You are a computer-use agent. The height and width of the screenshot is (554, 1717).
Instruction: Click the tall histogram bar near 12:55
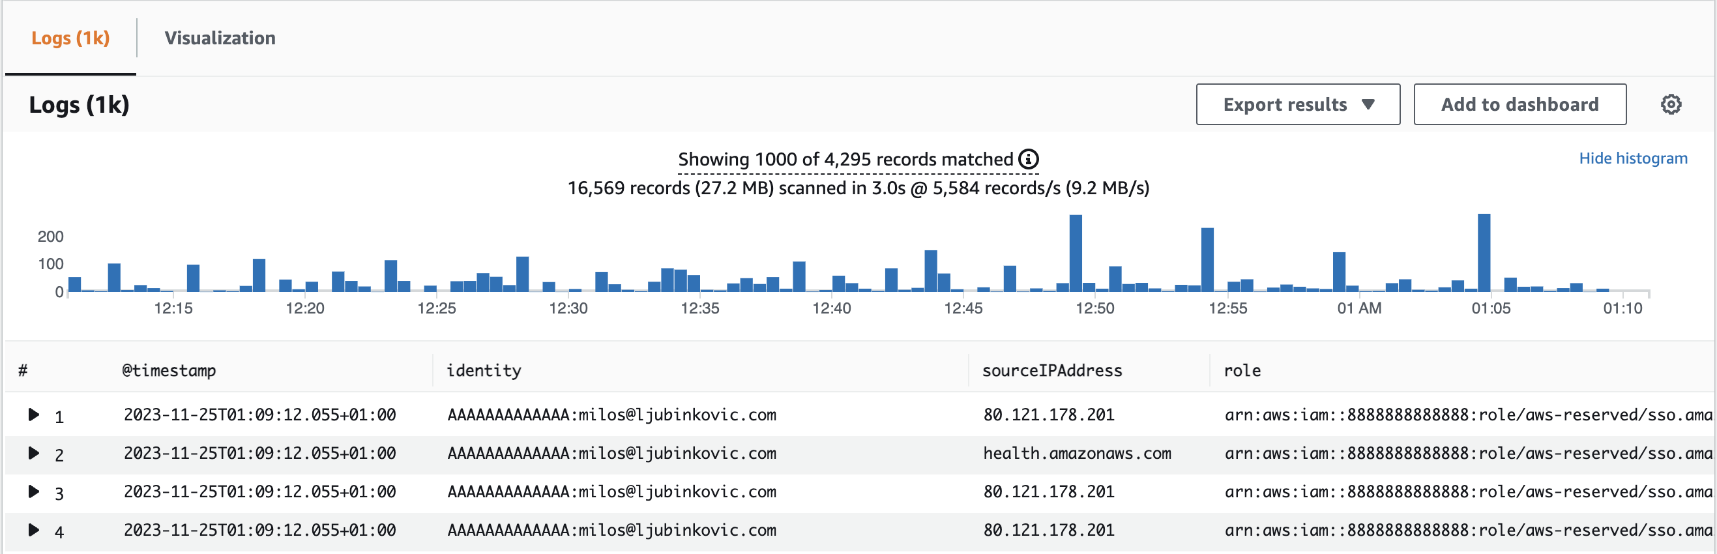coord(1207,260)
